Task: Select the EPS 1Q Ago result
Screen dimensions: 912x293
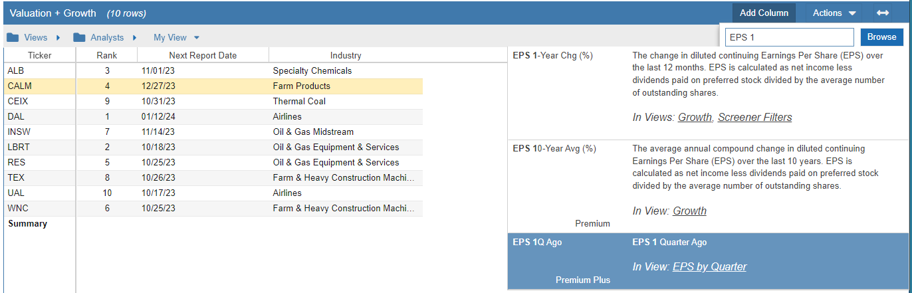Action: [709, 260]
